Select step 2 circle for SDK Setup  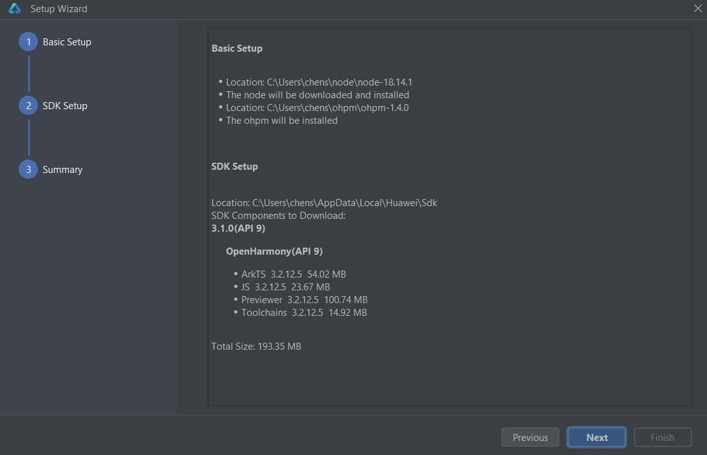[28, 106]
